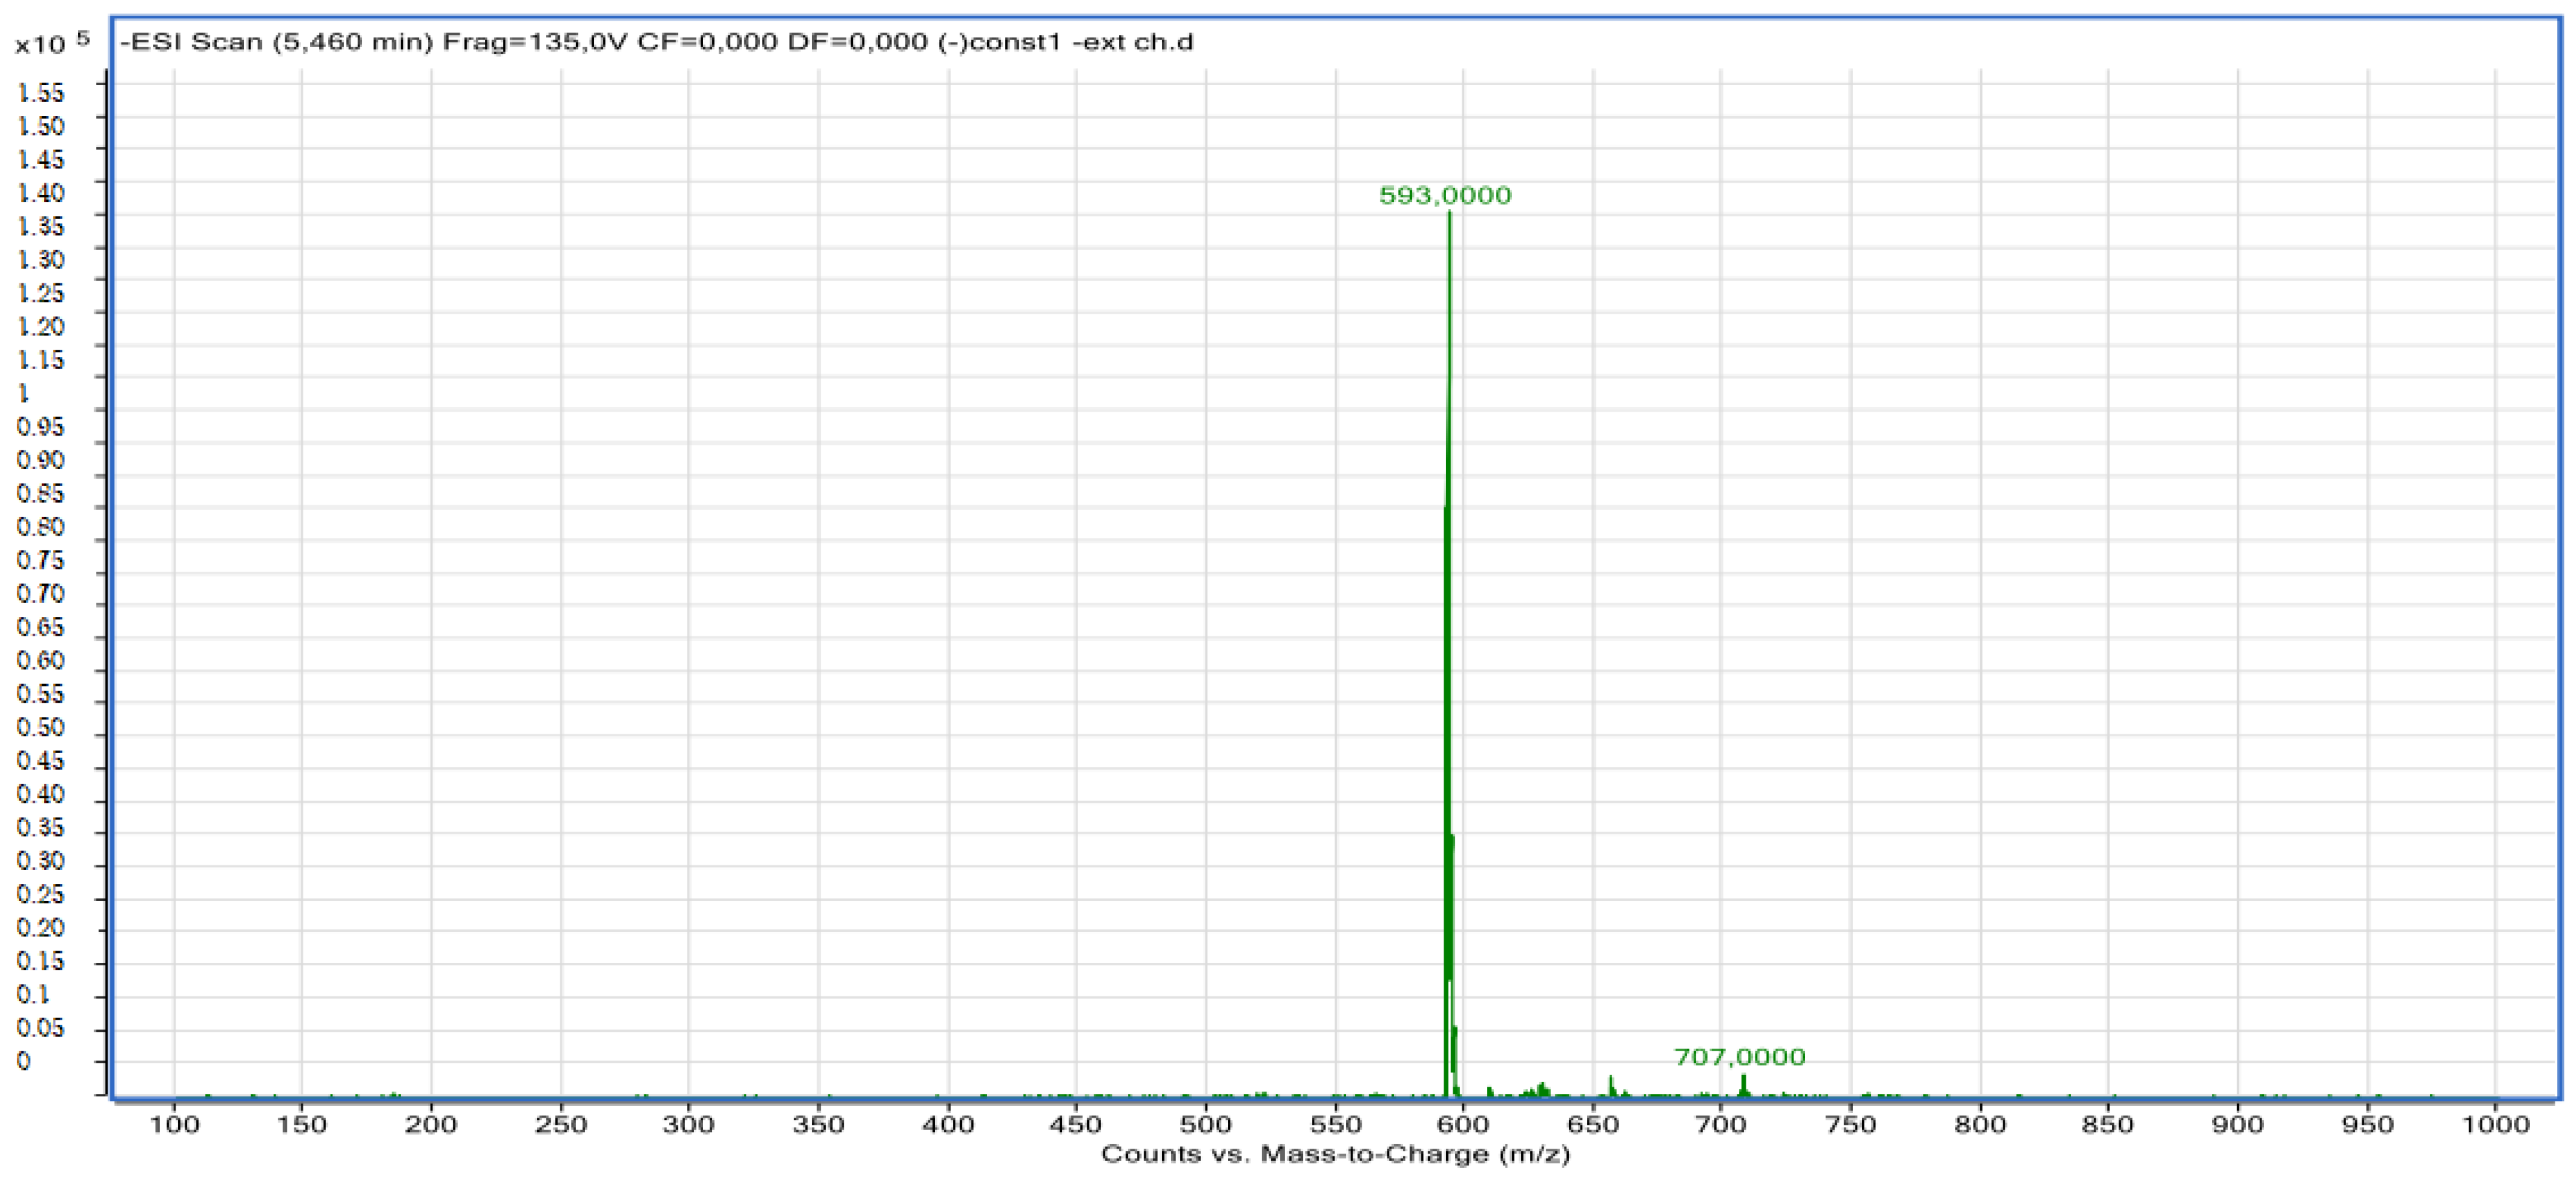The width and height of the screenshot is (2576, 1179).
Task: Click the 1.55 value on counts axis
Action: pyautogui.click(x=41, y=93)
